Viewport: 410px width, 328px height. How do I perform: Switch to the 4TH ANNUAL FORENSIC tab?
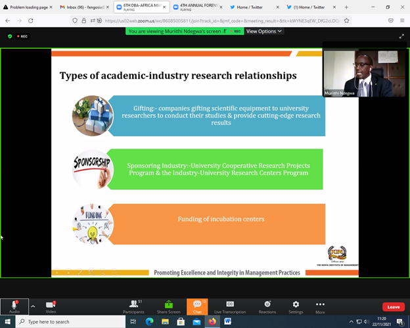pyautogui.click(x=197, y=7)
